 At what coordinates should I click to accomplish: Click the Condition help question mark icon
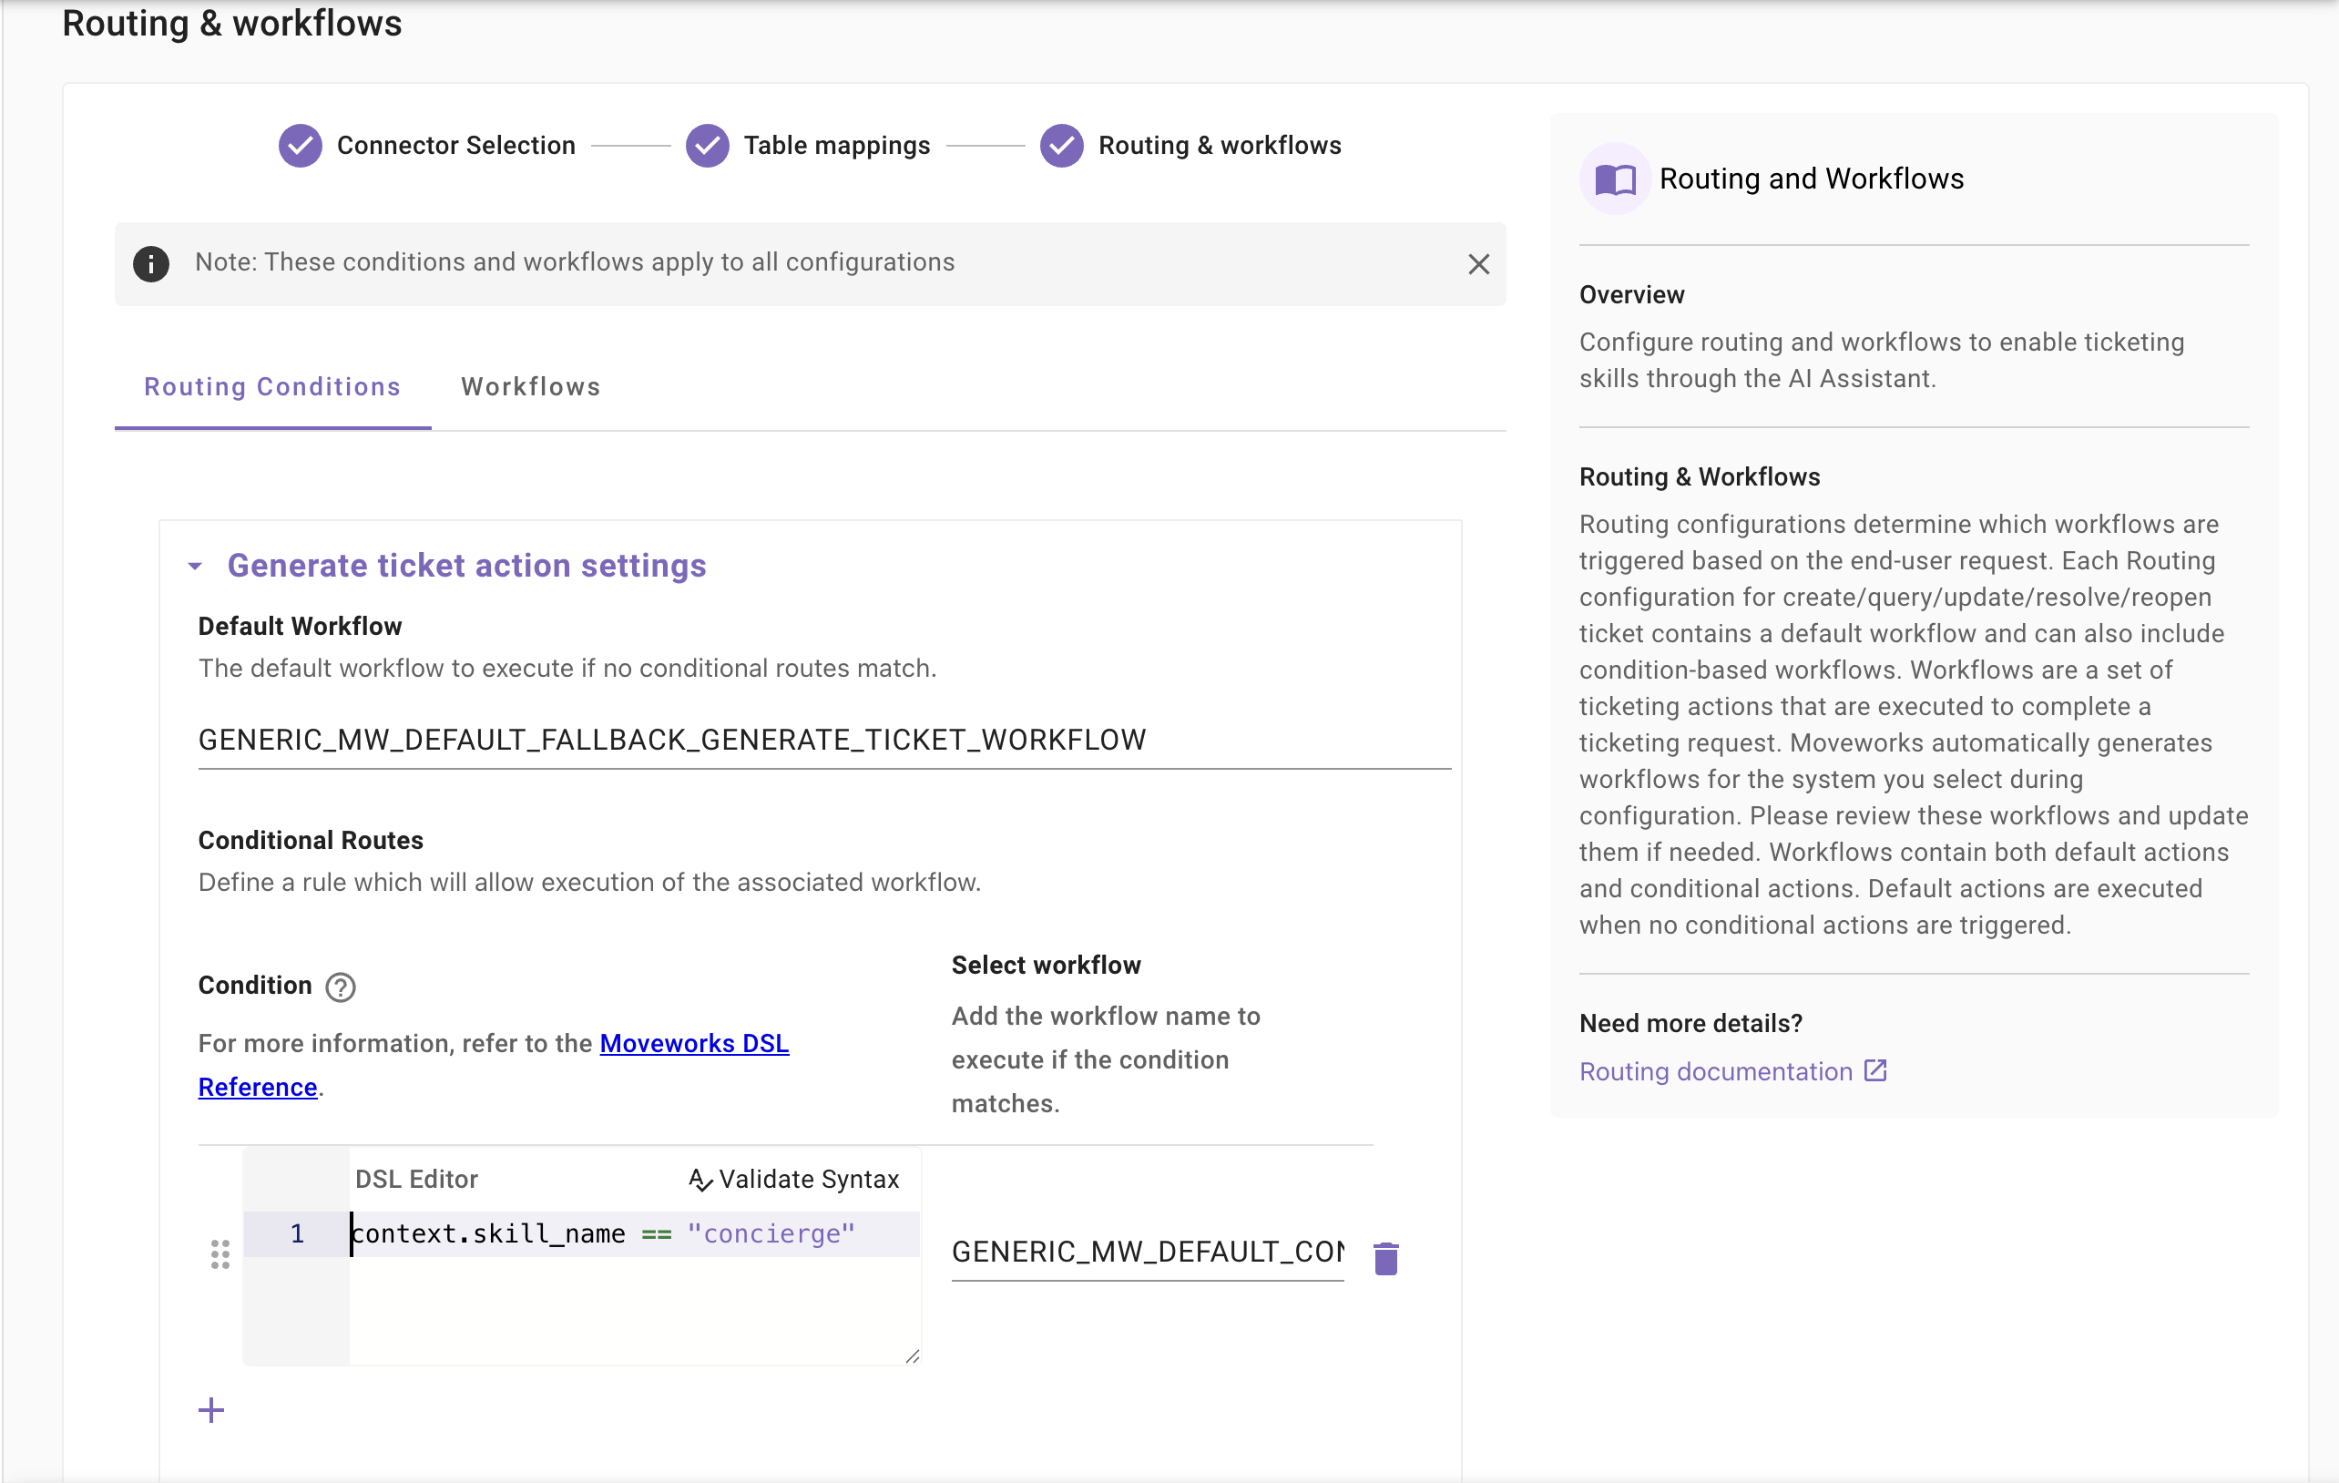[x=340, y=987]
